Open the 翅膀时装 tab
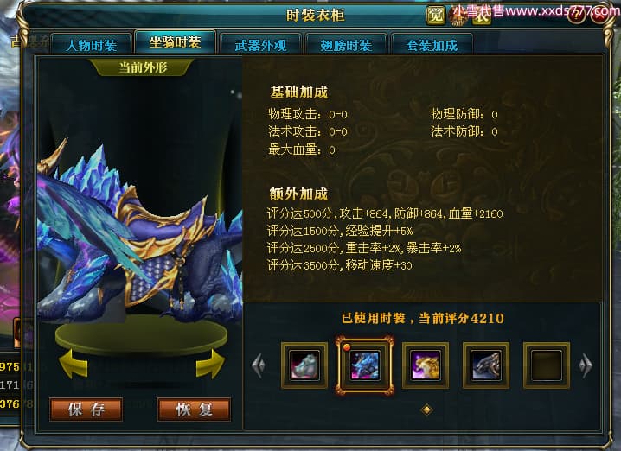This screenshot has width=621, height=451. [x=346, y=44]
